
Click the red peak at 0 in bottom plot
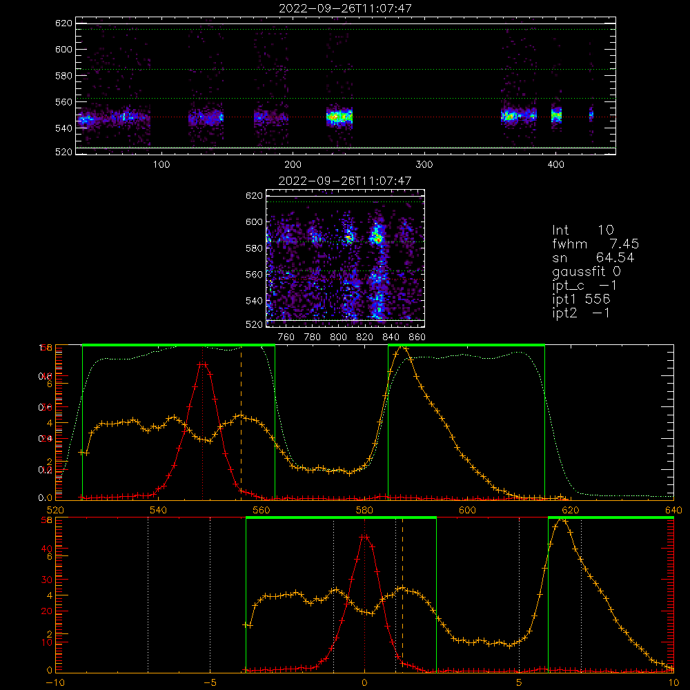click(364, 537)
